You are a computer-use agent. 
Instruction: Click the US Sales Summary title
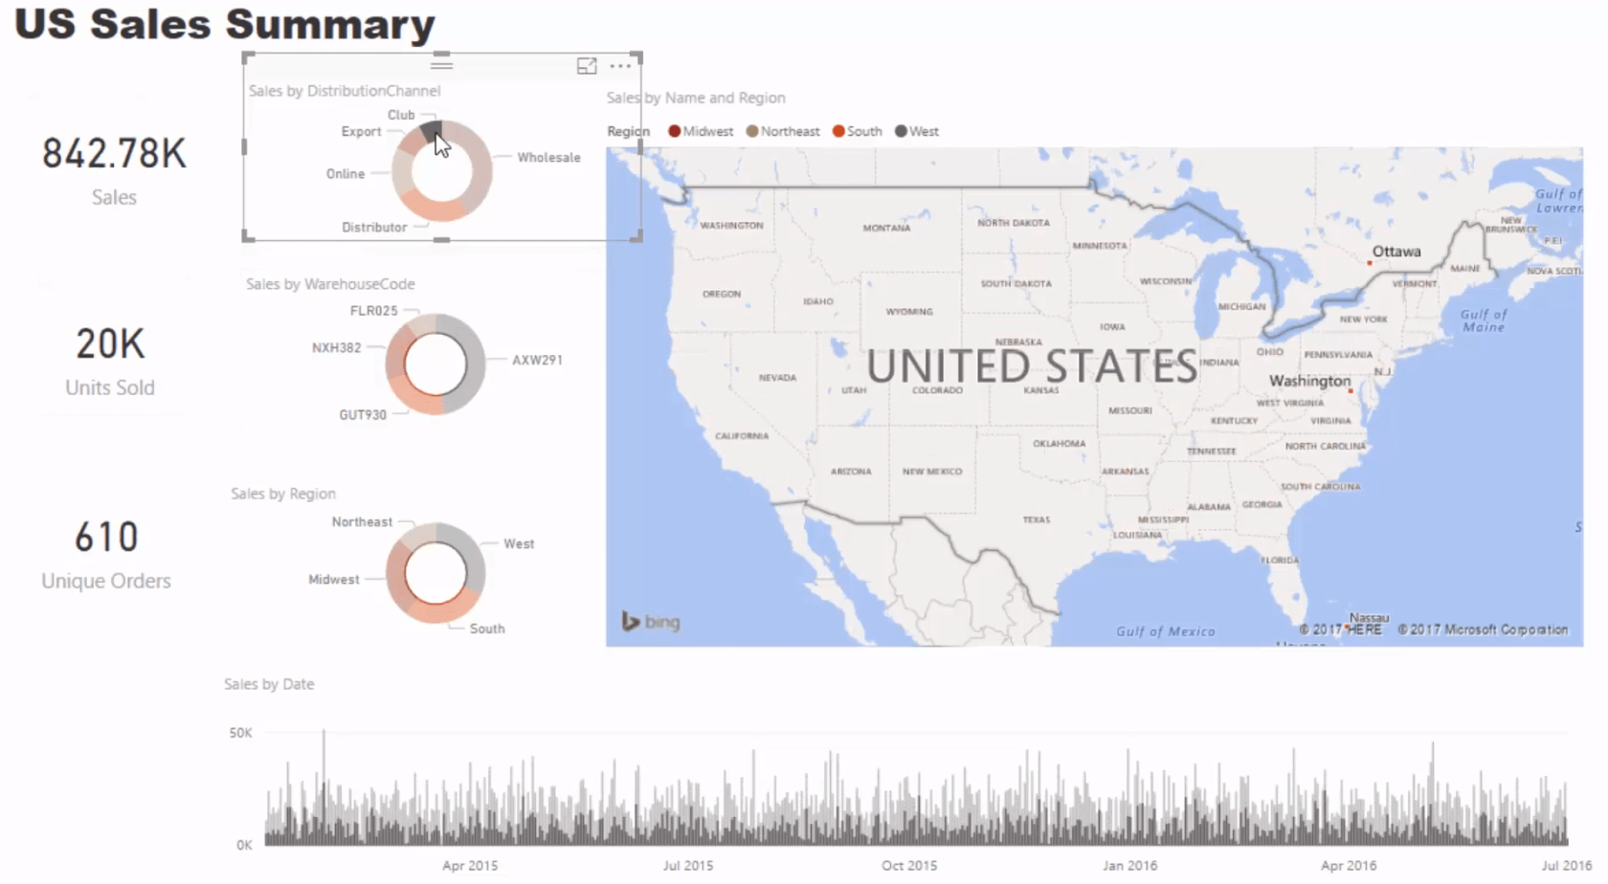coord(225,24)
